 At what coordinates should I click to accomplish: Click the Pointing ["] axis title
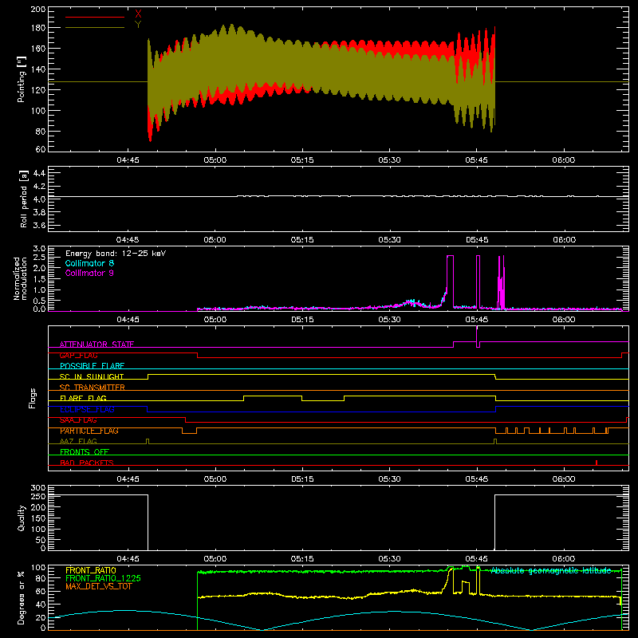[22, 80]
